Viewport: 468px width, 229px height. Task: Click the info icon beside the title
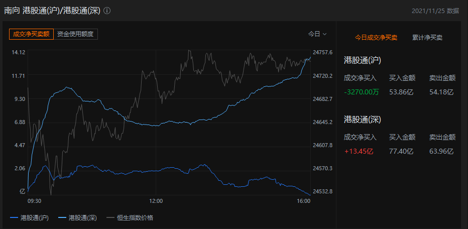(x=107, y=11)
